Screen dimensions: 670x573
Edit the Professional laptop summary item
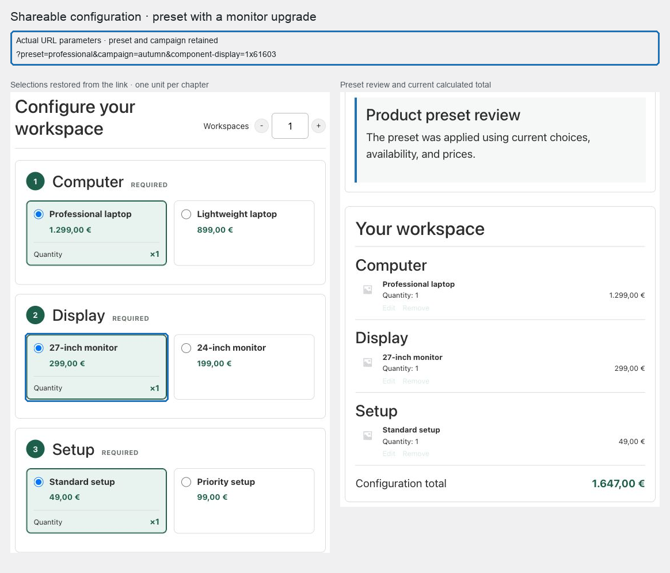tap(389, 308)
